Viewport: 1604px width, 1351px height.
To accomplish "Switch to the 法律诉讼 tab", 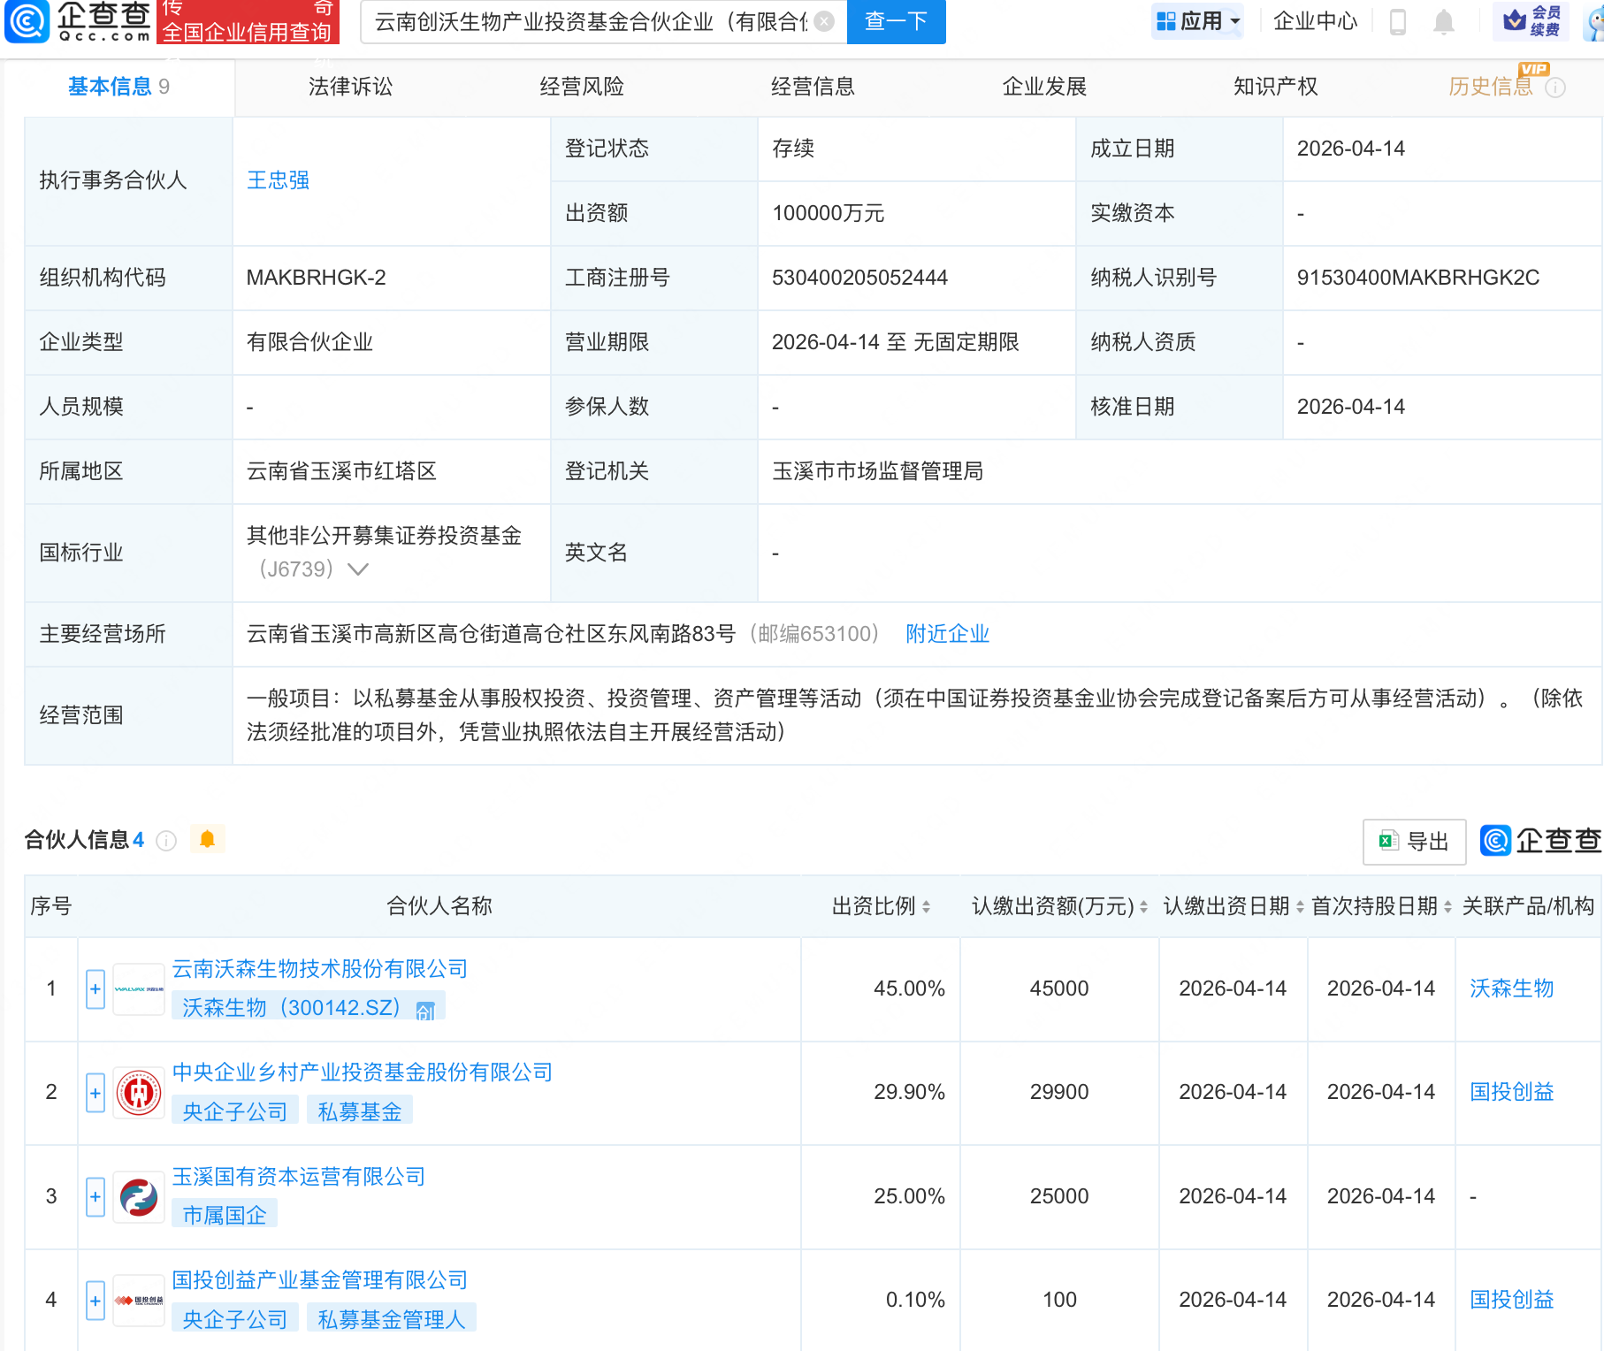I will click(x=349, y=86).
